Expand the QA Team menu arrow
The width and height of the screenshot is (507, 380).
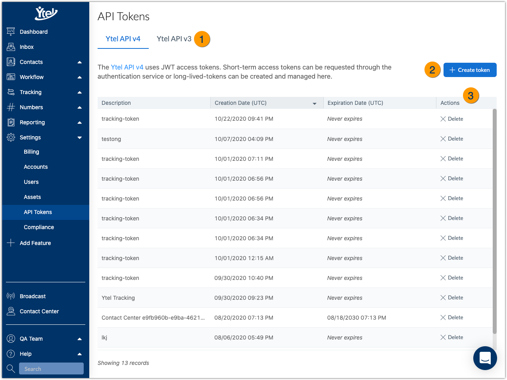pos(79,339)
